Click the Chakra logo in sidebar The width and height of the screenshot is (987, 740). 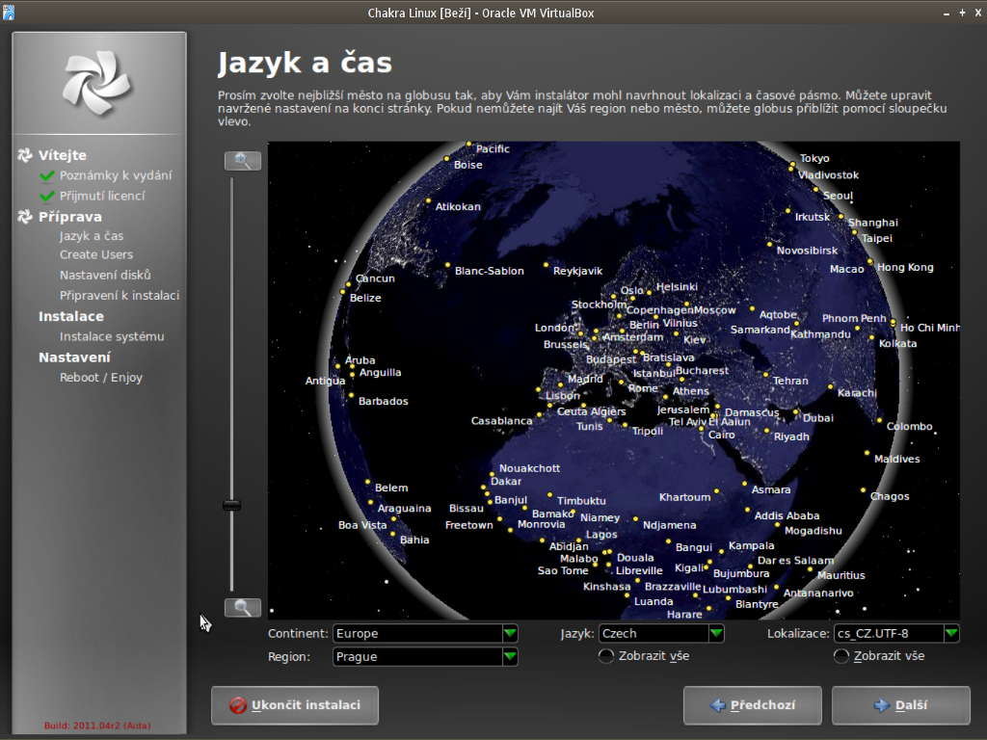pyautogui.click(x=96, y=79)
